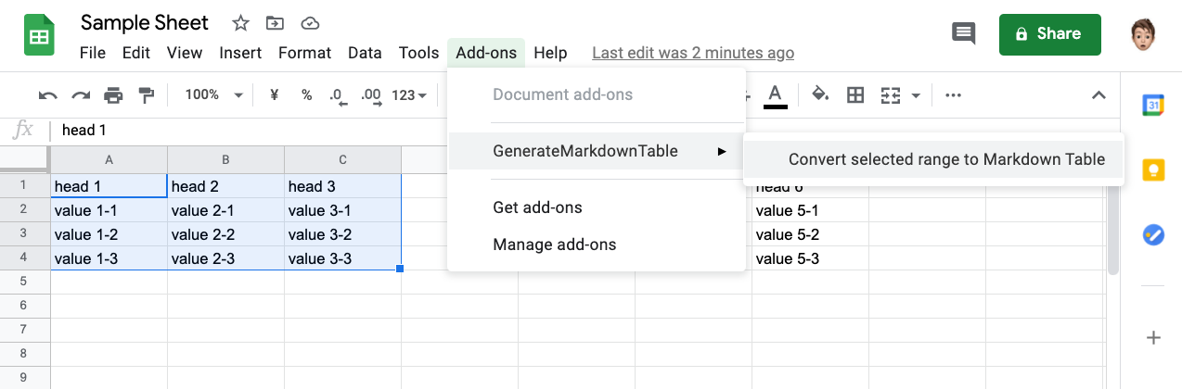Image resolution: width=1182 pixels, height=389 pixels.
Task: Click the undo arrow in toolbar
Action: click(x=47, y=94)
